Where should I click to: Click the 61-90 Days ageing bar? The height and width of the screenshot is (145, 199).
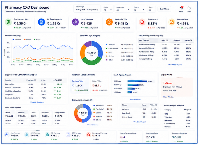pos(131,88)
